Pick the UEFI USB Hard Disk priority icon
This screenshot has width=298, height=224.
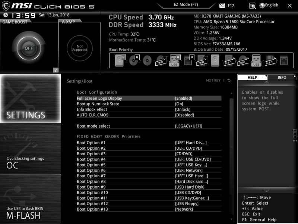point(202,60)
